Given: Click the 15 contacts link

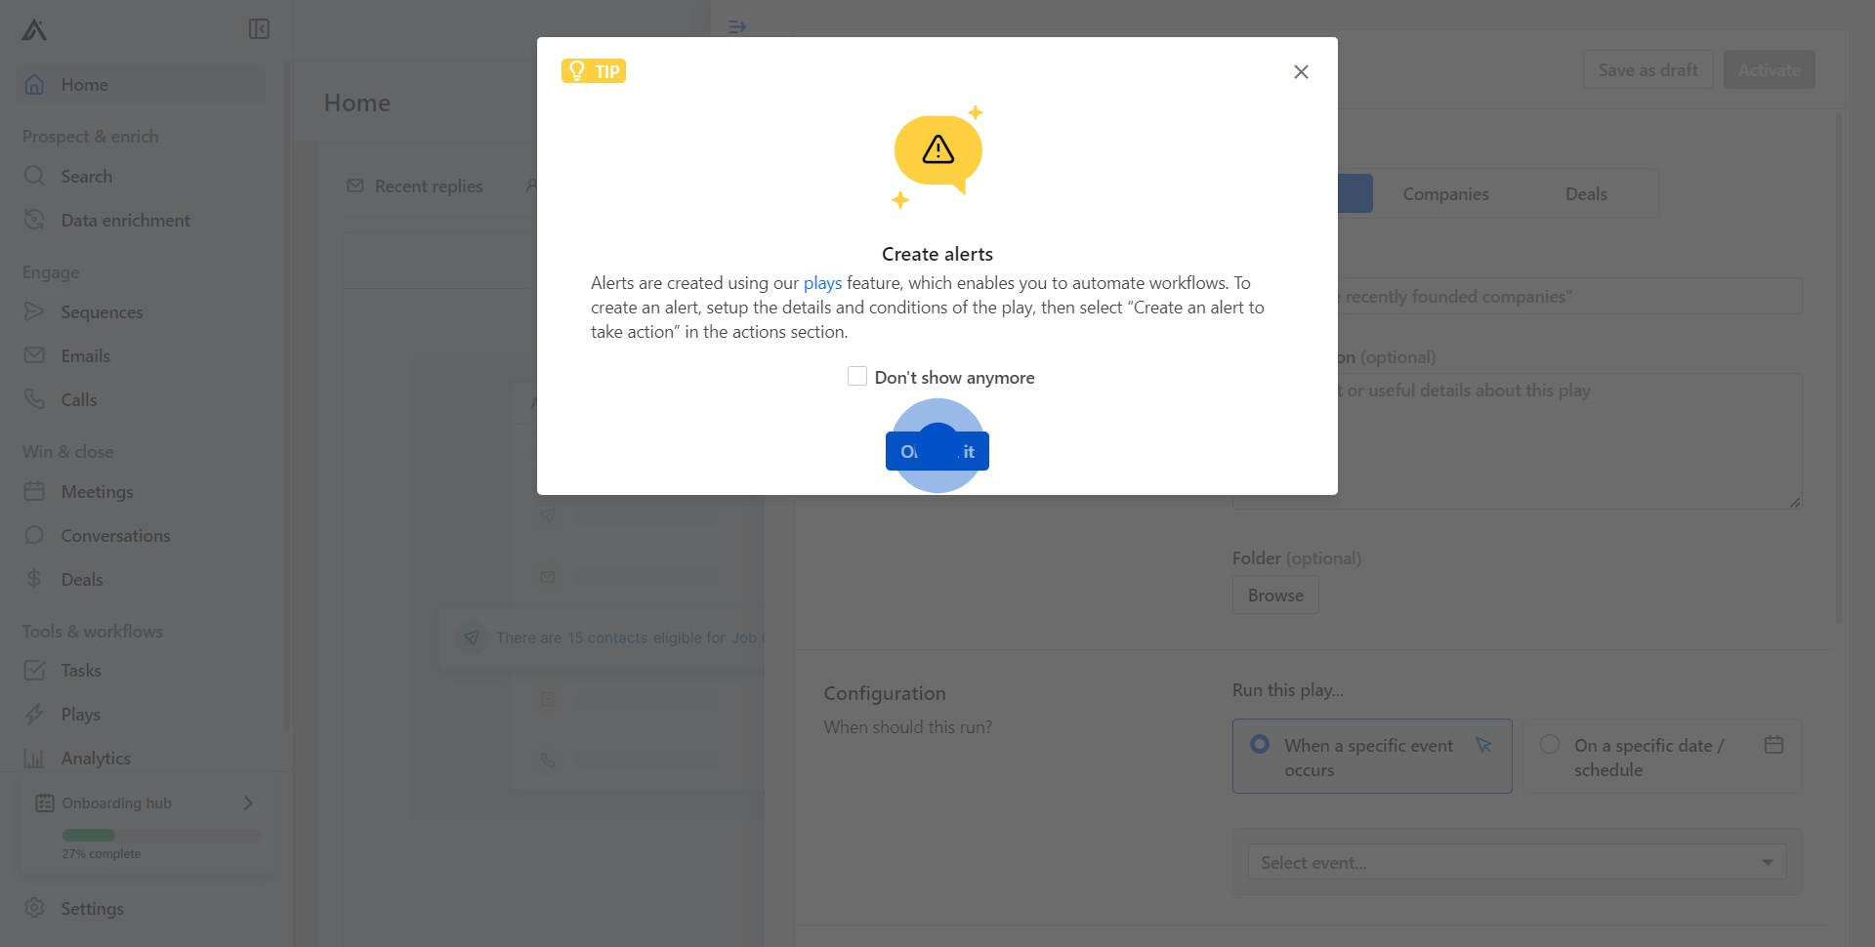Looking at the screenshot, I should tap(607, 638).
